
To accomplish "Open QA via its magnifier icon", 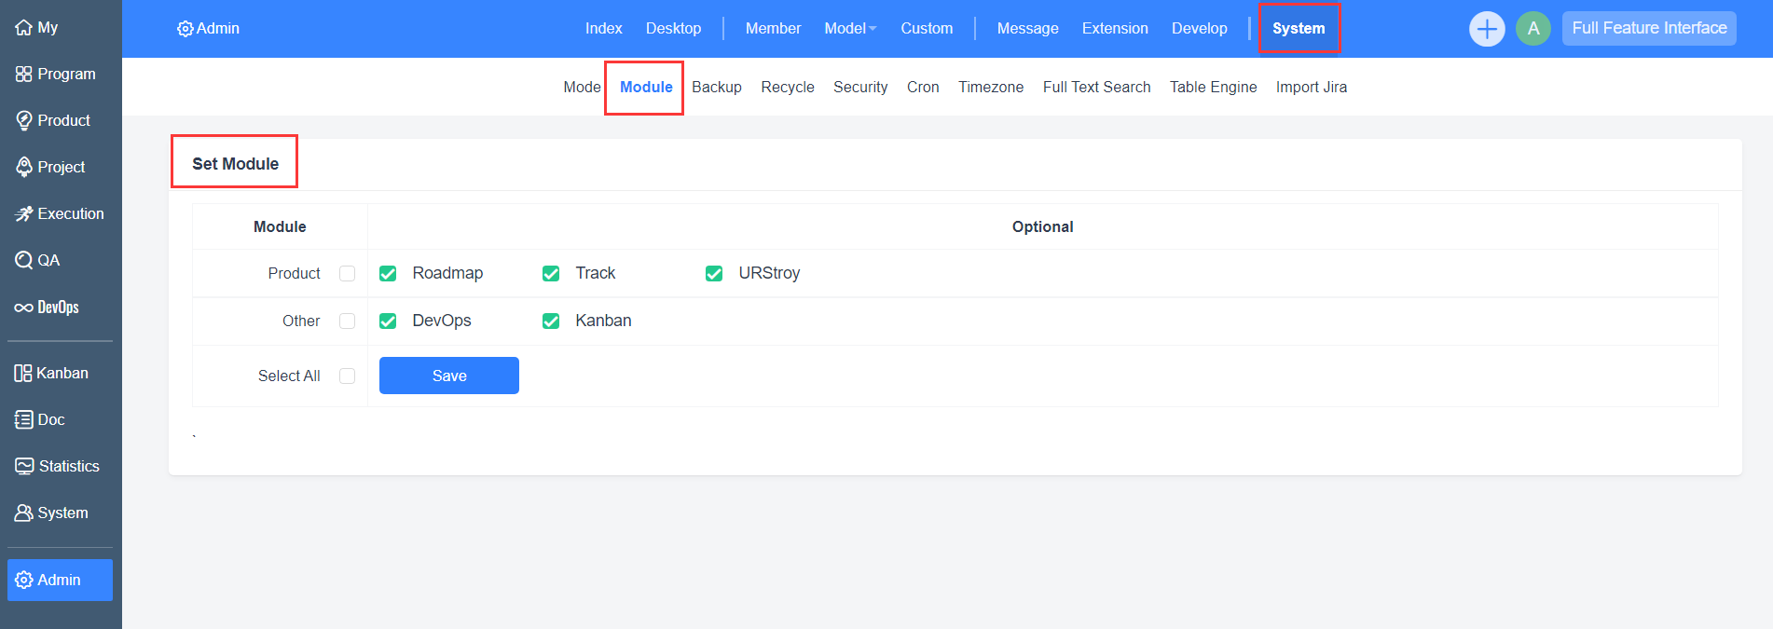I will coord(23,260).
